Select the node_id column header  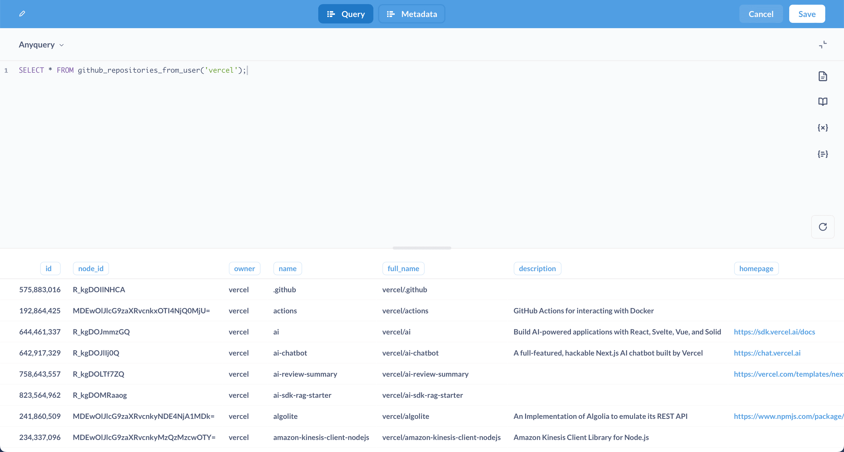pyautogui.click(x=91, y=269)
